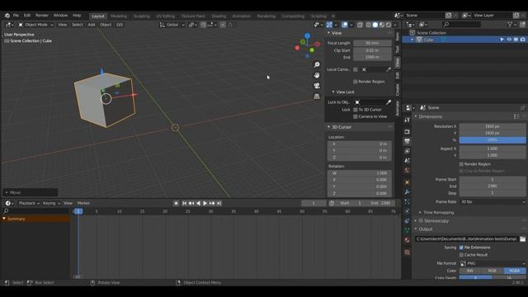Expand the Time Remapping section
The height and width of the screenshot is (297, 528).
tap(438, 213)
